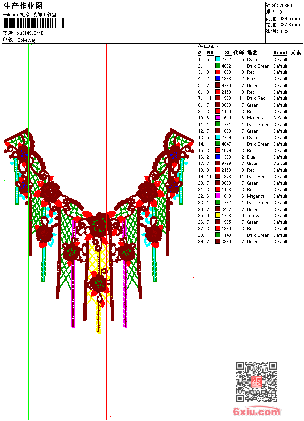304x421 pixels.
Task: Click the 'Brand' column header
Action: coord(280,53)
